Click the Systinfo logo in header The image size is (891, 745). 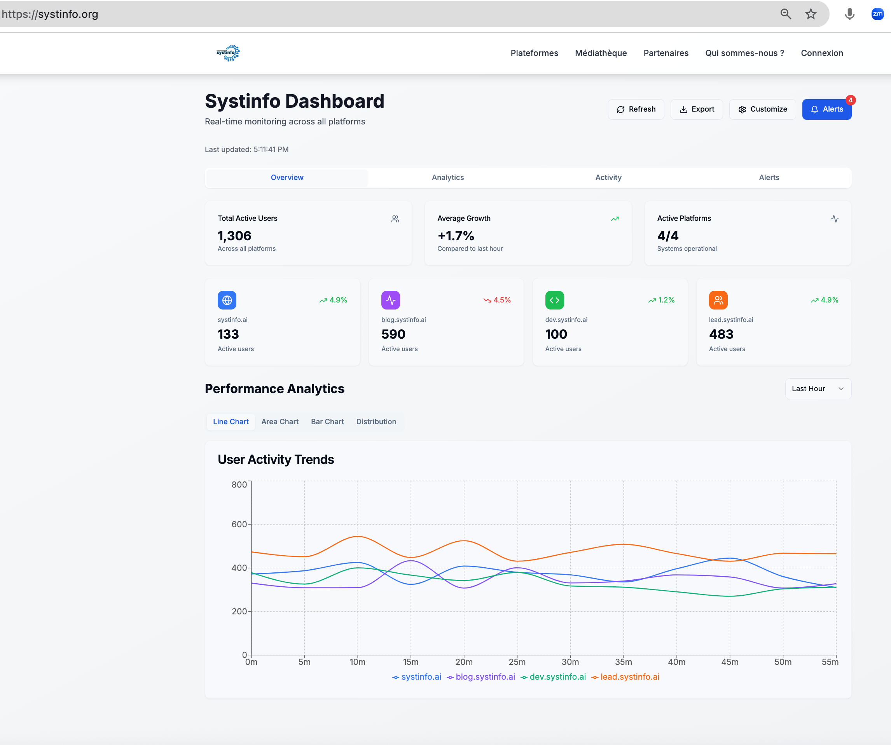click(228, 53)
